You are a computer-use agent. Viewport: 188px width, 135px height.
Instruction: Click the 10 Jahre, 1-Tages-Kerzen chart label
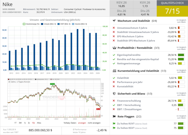click(19, 82)
